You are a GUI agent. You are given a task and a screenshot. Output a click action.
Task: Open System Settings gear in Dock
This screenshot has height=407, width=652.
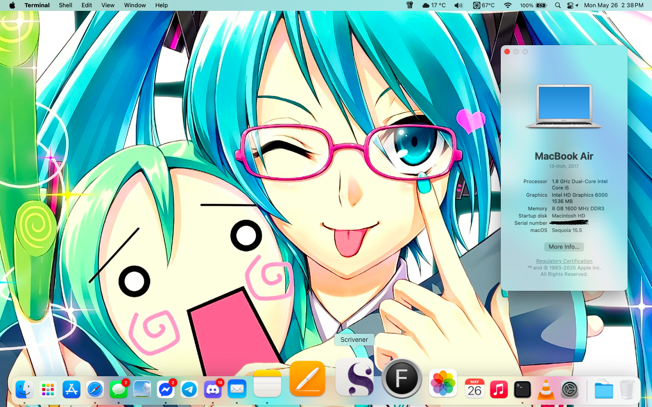(570, 389)
